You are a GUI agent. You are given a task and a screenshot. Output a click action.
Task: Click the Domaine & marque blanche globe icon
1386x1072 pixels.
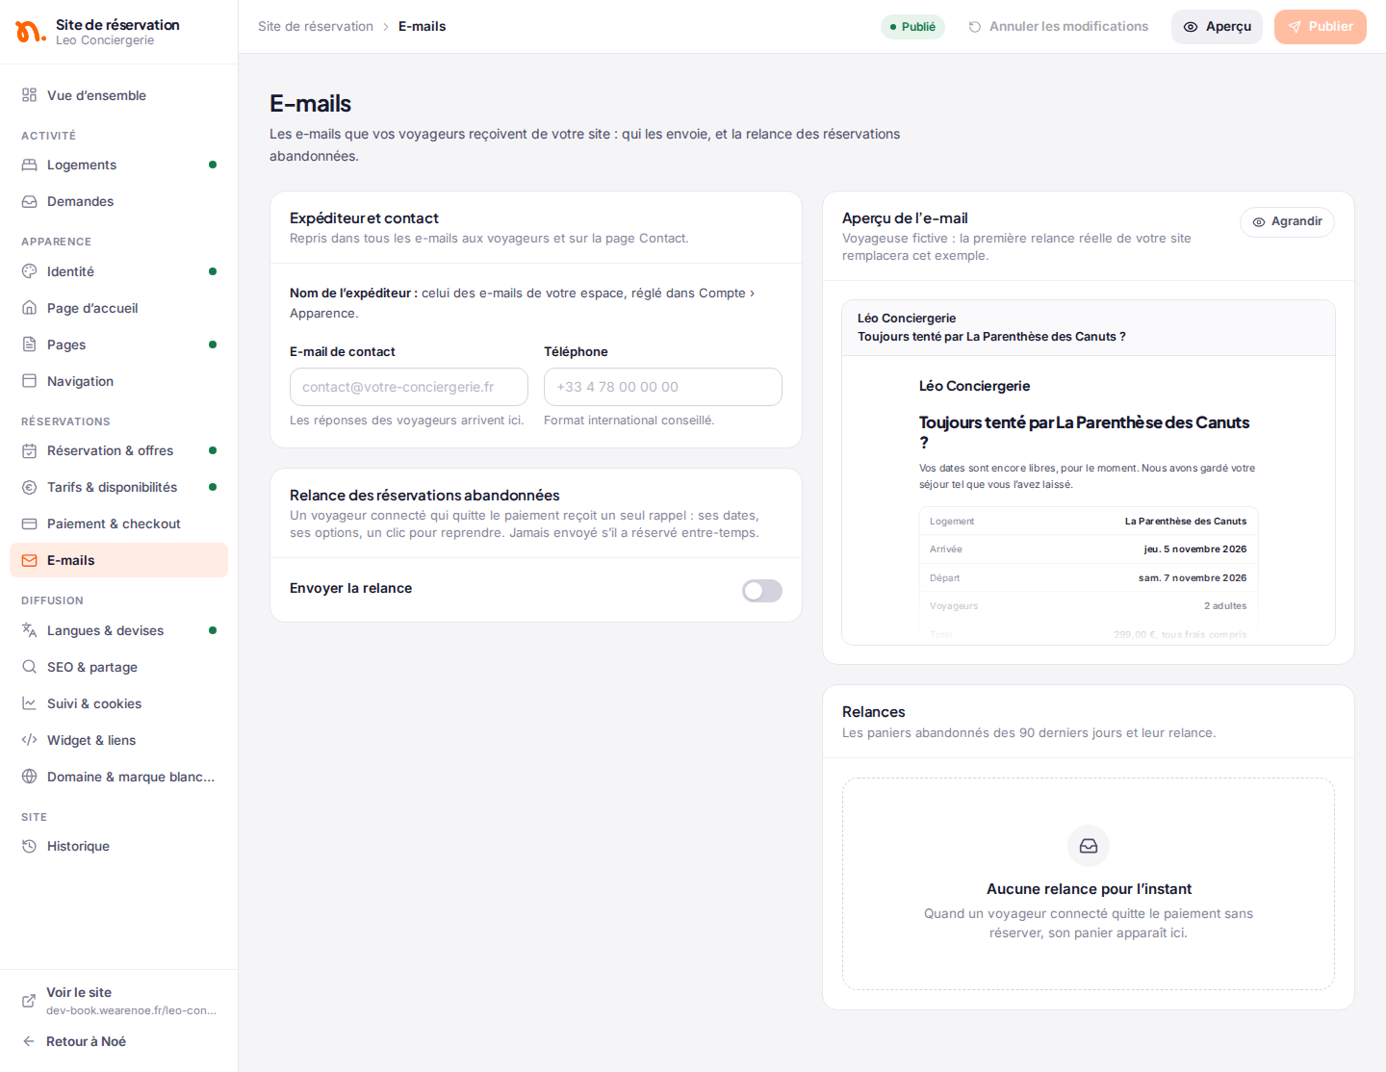[x=29, y=777]
